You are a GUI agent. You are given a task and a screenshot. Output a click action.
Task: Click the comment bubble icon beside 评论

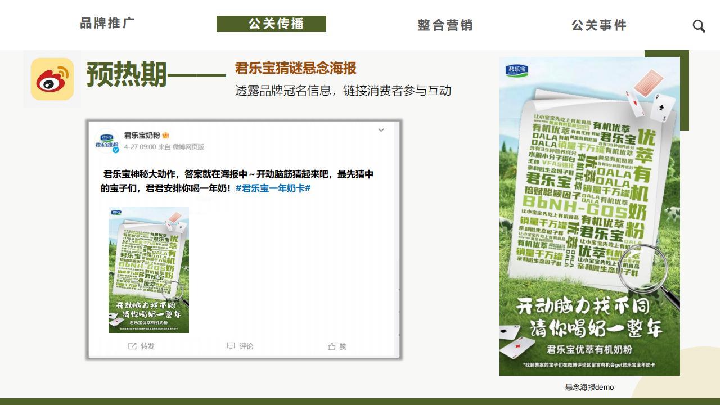click(231, 346)
